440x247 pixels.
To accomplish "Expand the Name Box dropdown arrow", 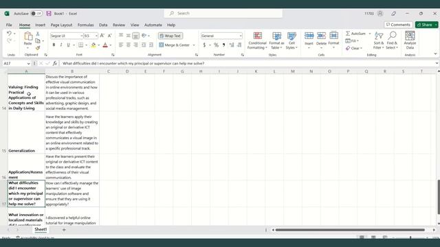I will tap(28, 64).
